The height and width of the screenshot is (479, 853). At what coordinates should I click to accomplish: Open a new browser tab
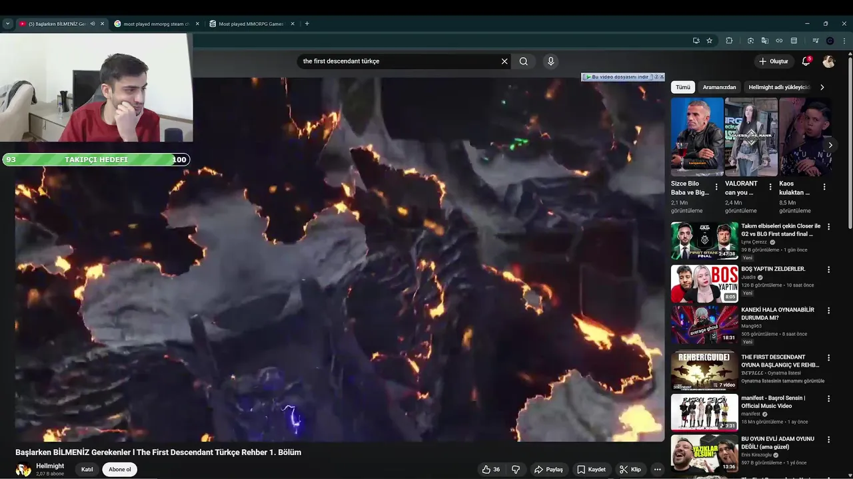point(307,24)
